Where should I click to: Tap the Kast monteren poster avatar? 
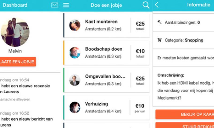click(75, 25)
